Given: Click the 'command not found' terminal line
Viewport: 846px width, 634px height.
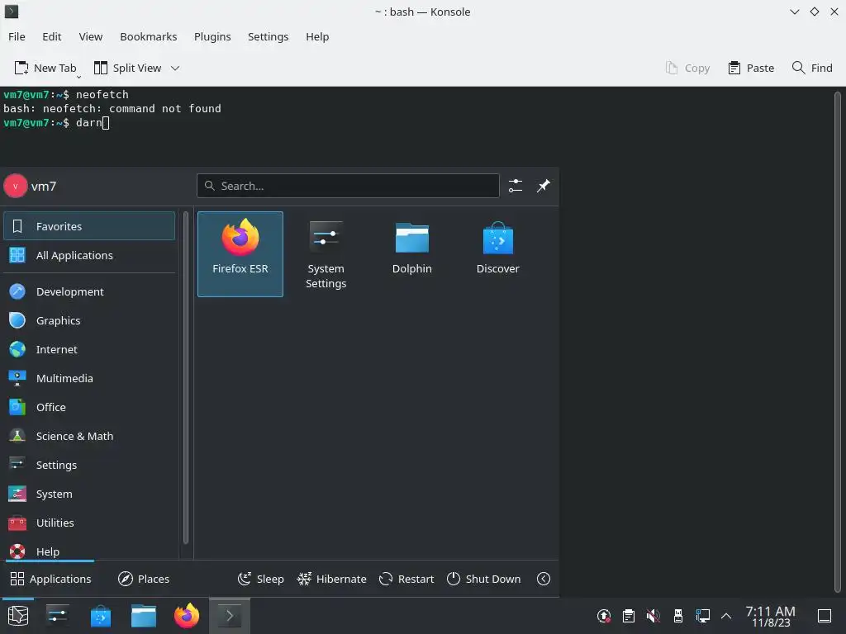Looking at the screenshot, I should (x=112, y=108).
